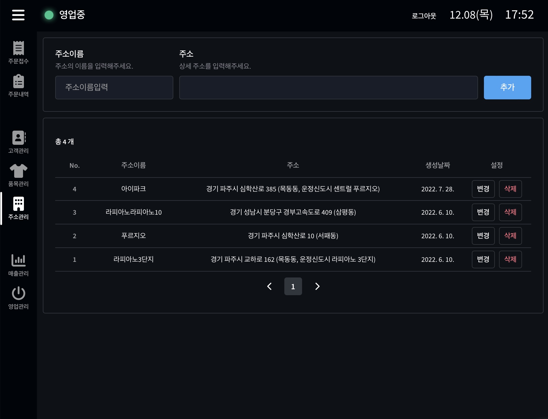Select page 1 in pagination

(293, 286)
